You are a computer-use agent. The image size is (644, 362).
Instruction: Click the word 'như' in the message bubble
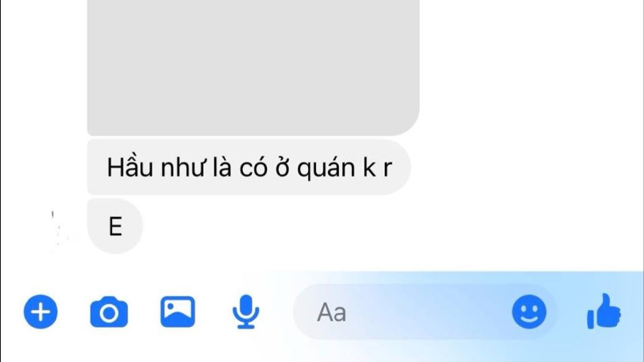[182, 169]
